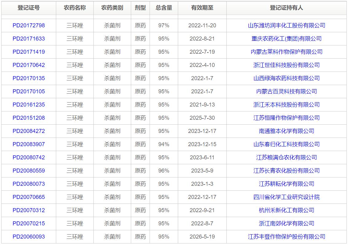Open holder 江苏恒隆作物保护有限公司
Image resolution: width=348 pixels, height=245 pixels.
point(286,118)
